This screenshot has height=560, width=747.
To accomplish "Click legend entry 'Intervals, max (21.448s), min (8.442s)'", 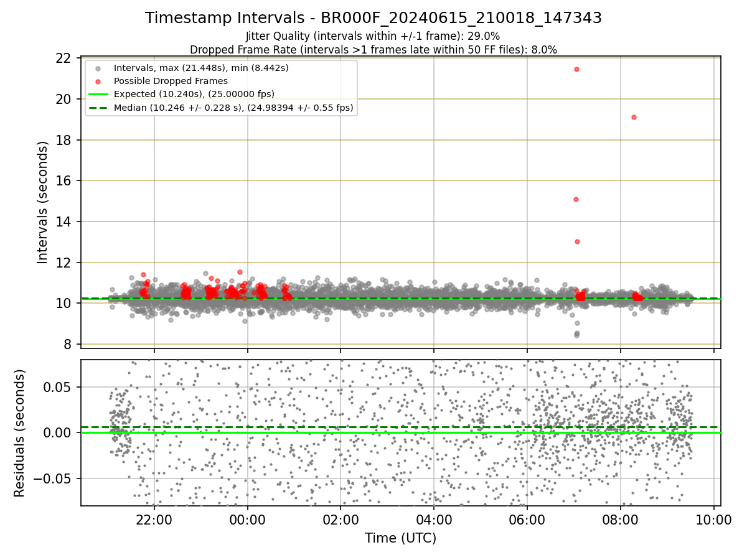I will [201, 67].
